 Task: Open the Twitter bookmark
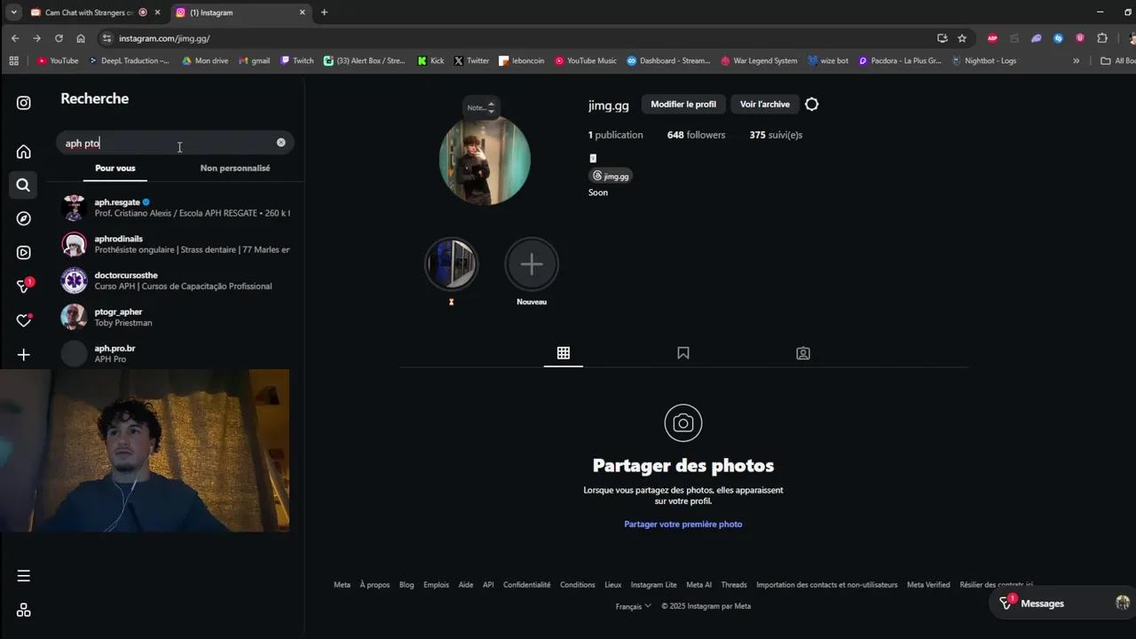[x=471, y=61]
